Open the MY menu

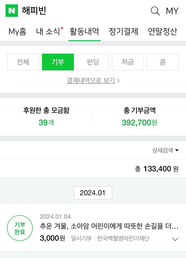tap(172, 11)
